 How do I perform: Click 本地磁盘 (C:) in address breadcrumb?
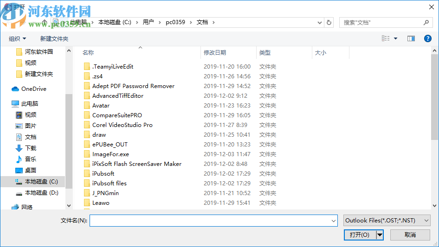tap(115, 22)
